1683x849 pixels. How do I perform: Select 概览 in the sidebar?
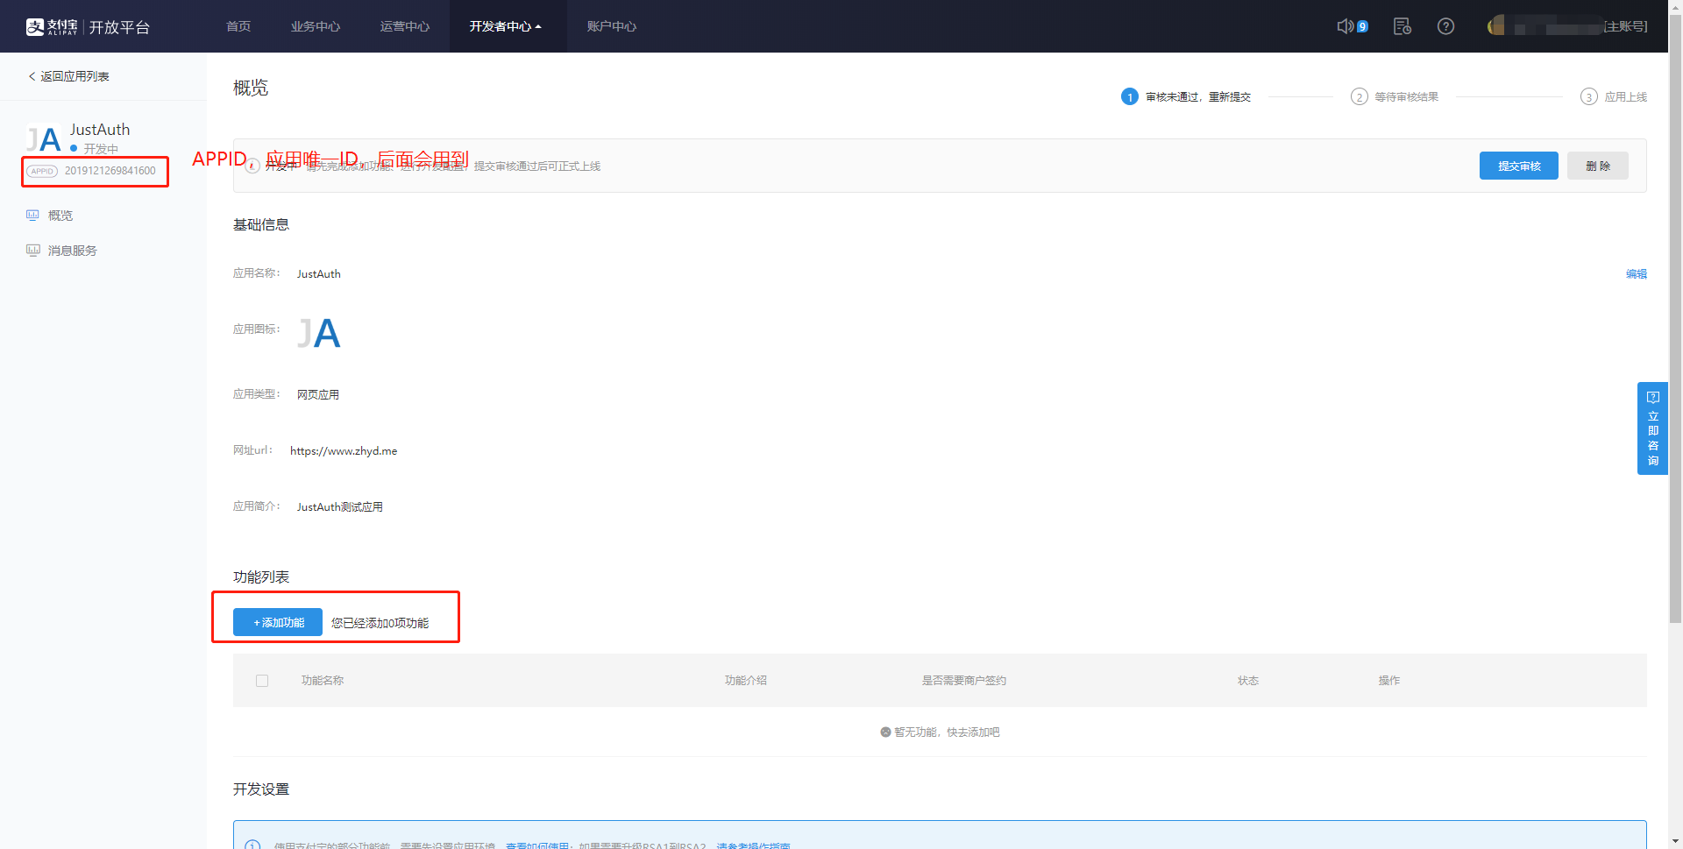coord(60,216)
